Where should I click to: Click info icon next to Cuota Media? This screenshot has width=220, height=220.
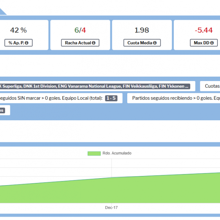coord(155,43)
